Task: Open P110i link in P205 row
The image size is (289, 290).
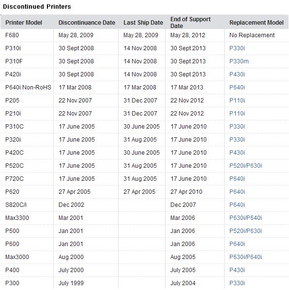Action: pos(237,101)
